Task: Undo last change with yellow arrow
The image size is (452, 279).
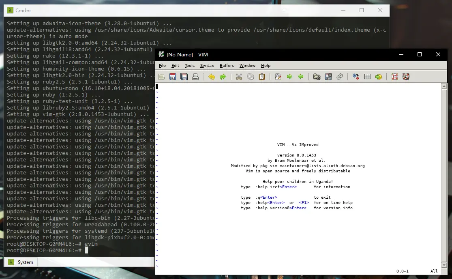Action: pyautogui.click(x=212, y=77)
